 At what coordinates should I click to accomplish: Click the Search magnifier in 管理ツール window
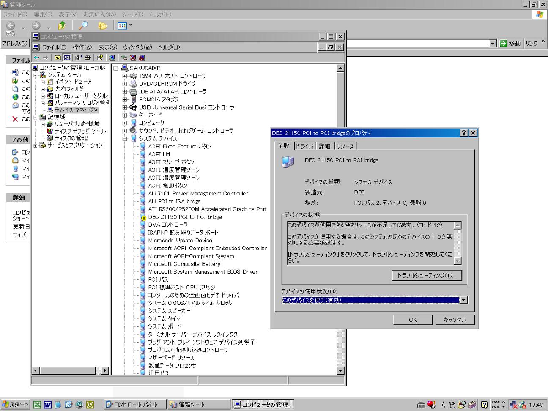point(83,26)
